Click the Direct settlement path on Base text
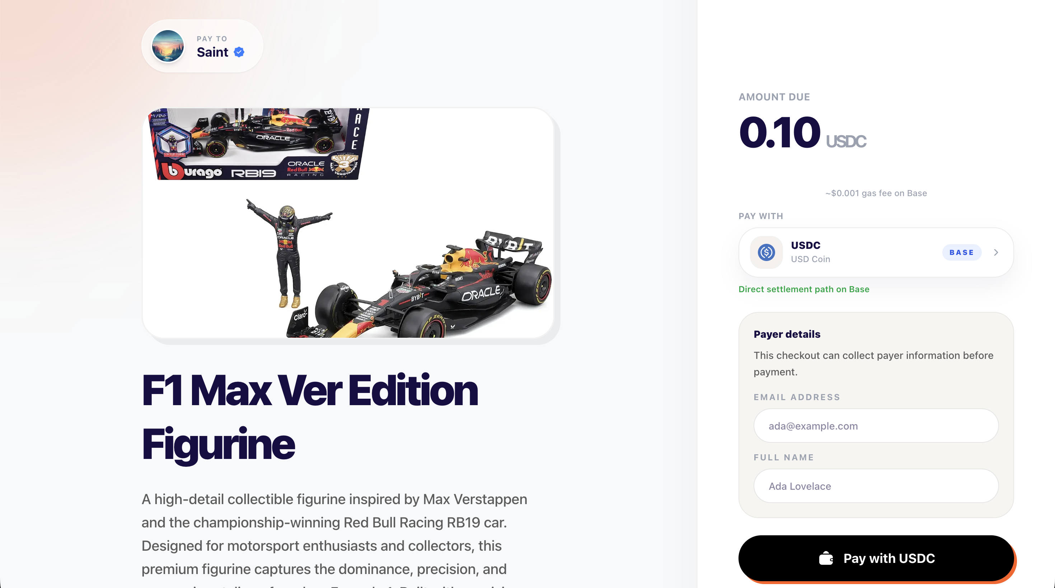This screenshot has height=588, width=1055. point(803,289)
